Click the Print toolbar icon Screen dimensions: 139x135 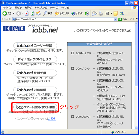coord(101,13)
